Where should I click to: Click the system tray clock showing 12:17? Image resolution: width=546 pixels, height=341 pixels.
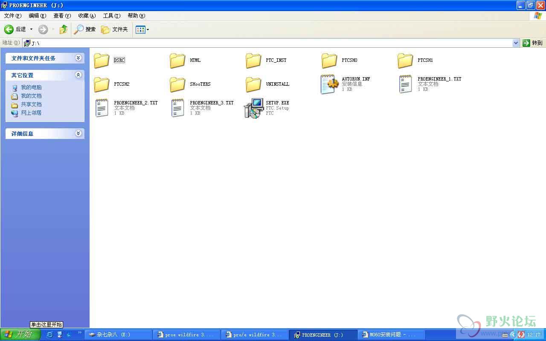tap(534, 335)
